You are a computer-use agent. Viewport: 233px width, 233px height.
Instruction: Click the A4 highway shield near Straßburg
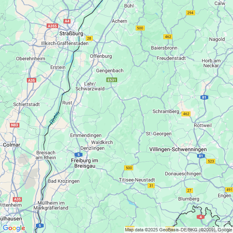pyautogui.click(x=67, y=21)
